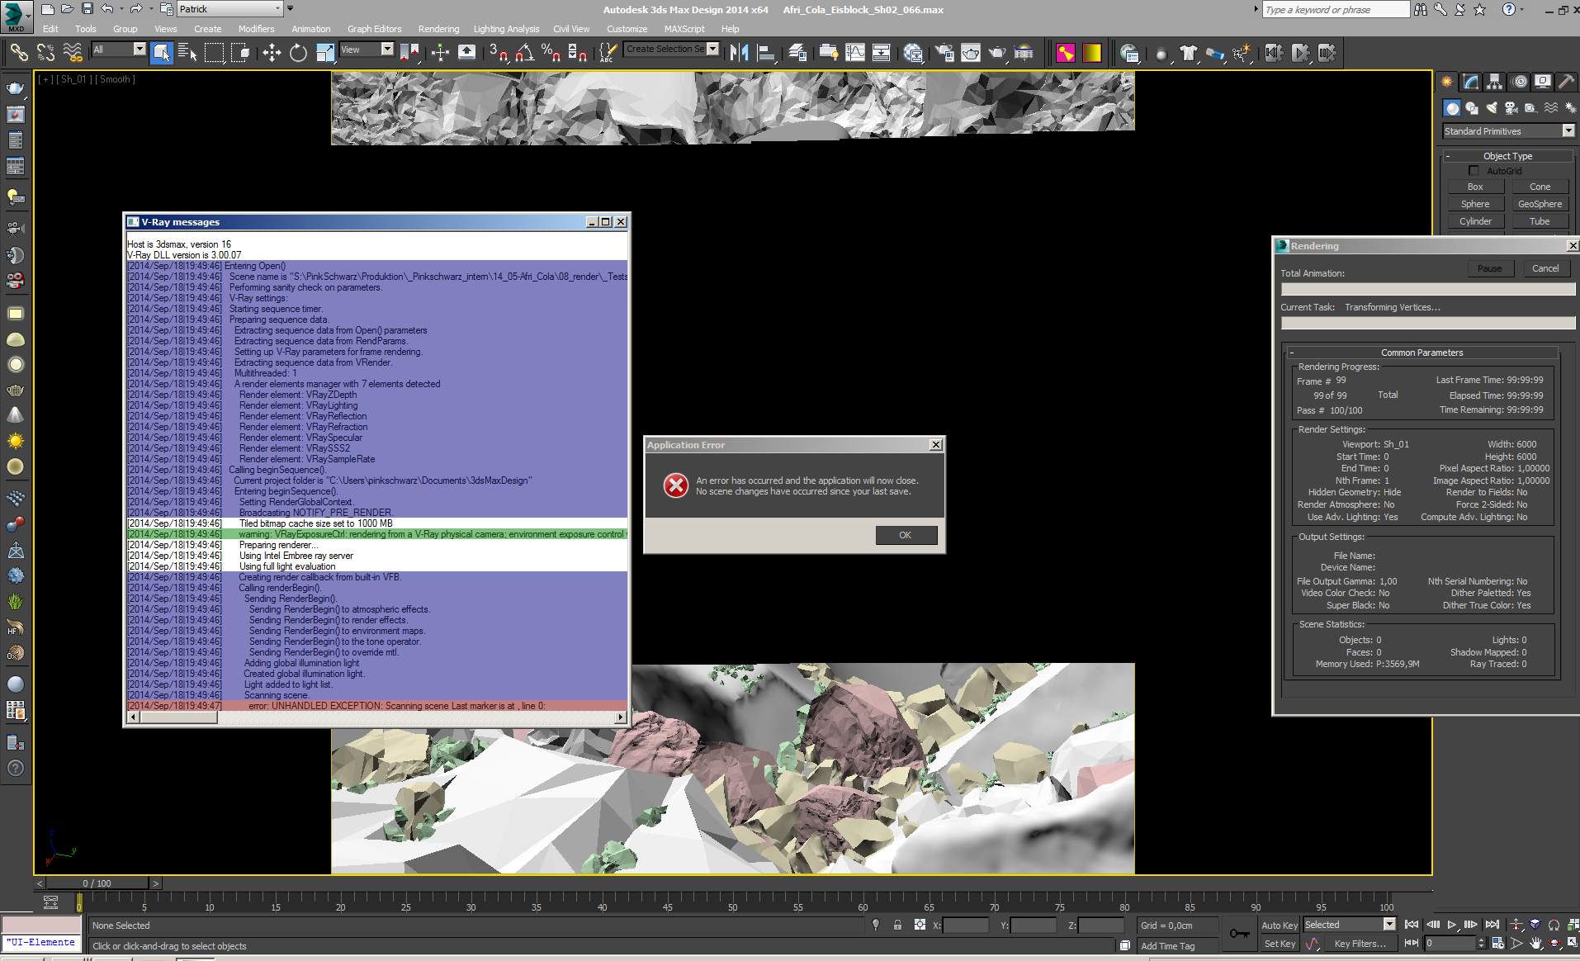Screen dimensions: 1580x961
Task: Open the Create Selection Set dropdown
Action: pos(672,49)
